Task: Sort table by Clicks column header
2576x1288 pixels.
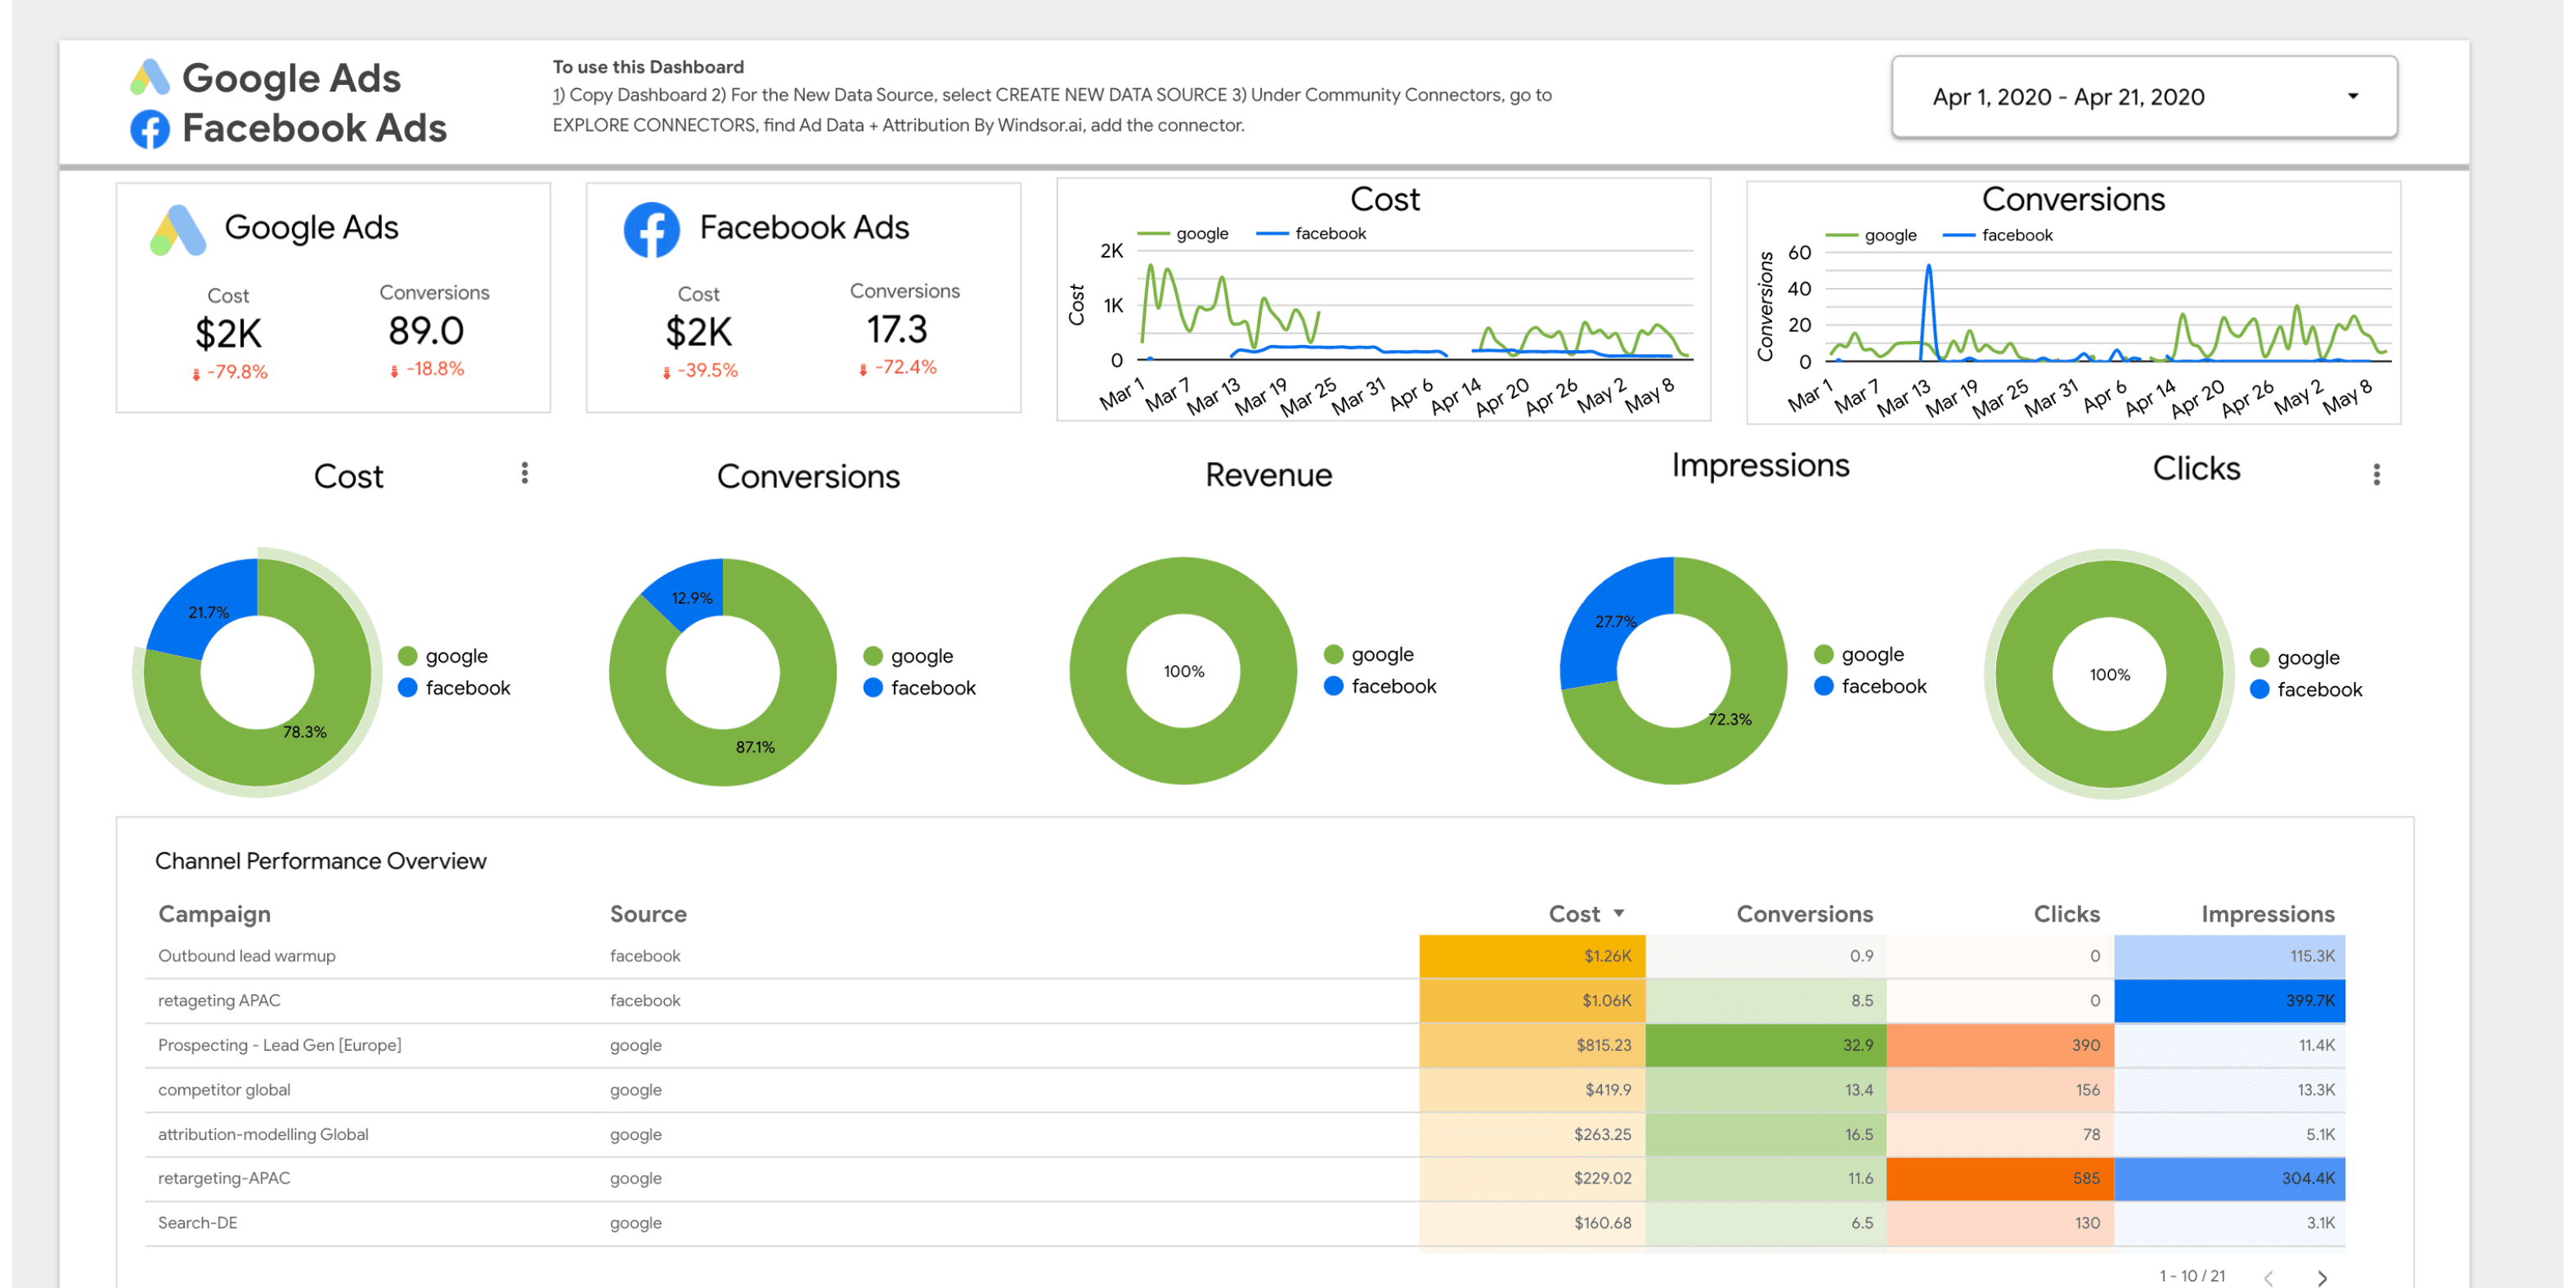Action: click(2066, 914)
